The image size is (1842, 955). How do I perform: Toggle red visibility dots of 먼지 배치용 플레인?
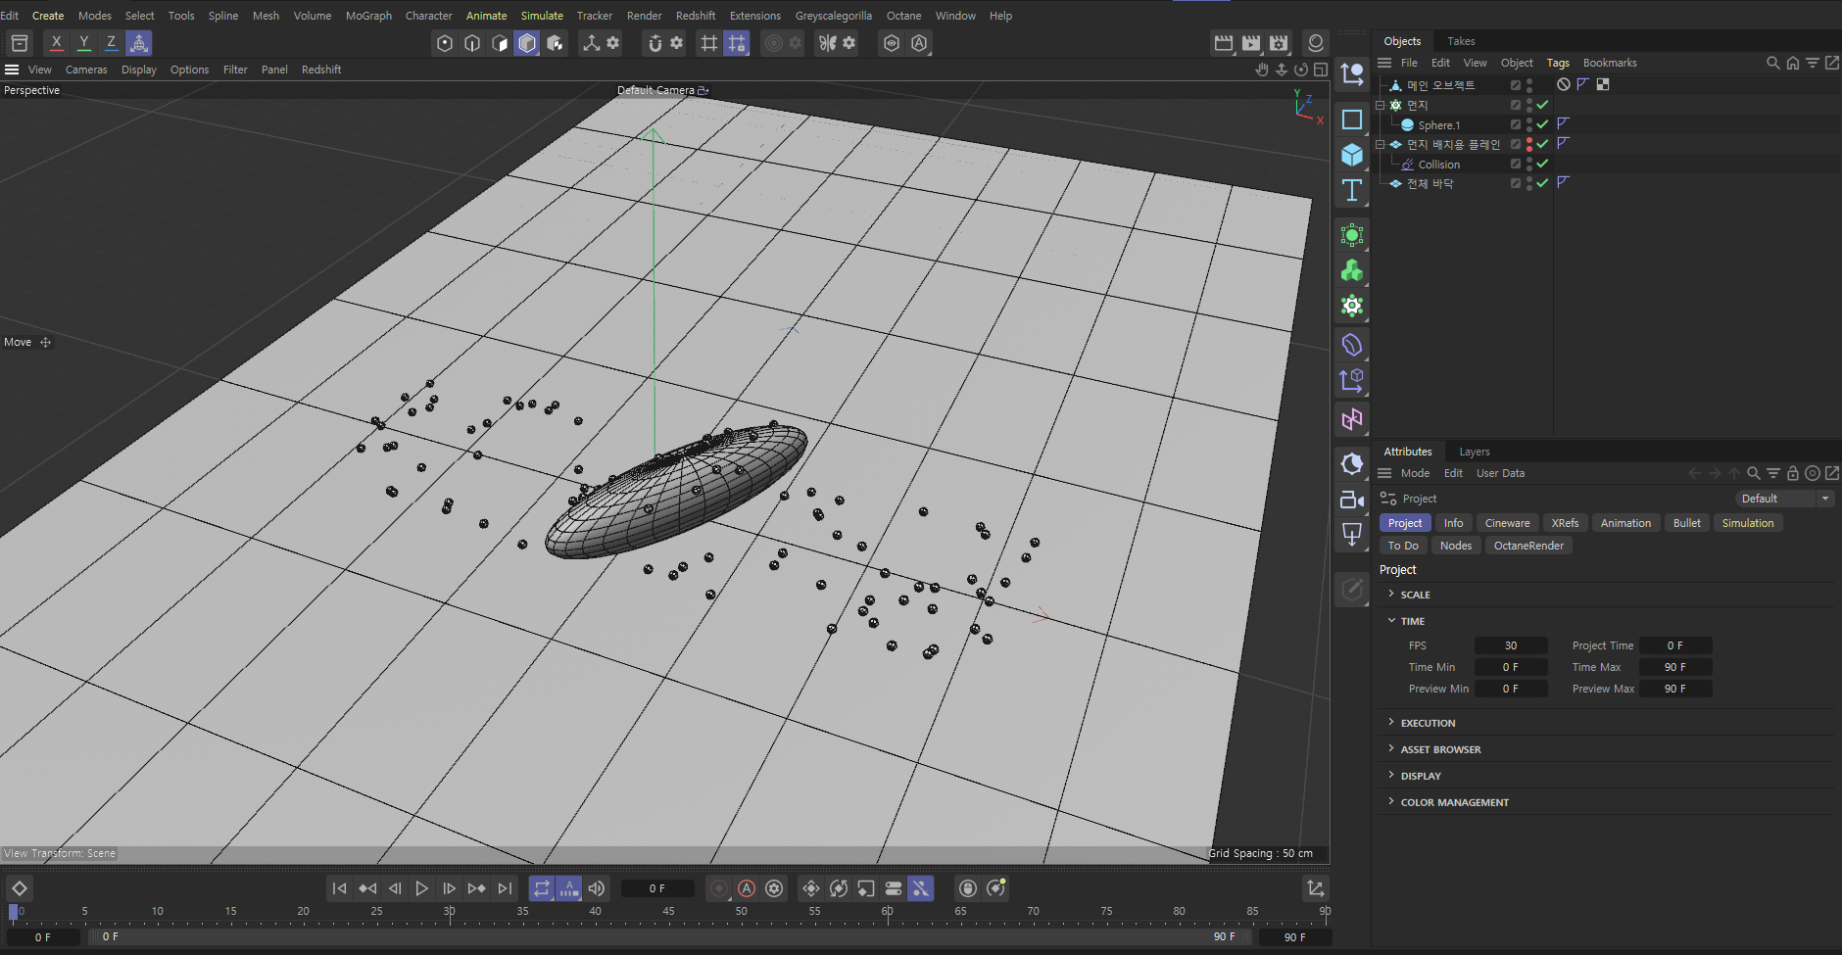(1529, 144)
